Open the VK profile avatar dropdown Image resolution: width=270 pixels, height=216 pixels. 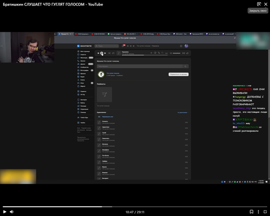point(187,46)
